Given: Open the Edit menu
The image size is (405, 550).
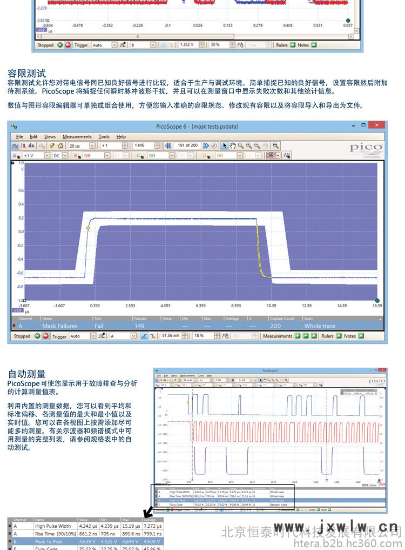Looking at the screenshot, I should pyautogui.click(x=33, y=136).
